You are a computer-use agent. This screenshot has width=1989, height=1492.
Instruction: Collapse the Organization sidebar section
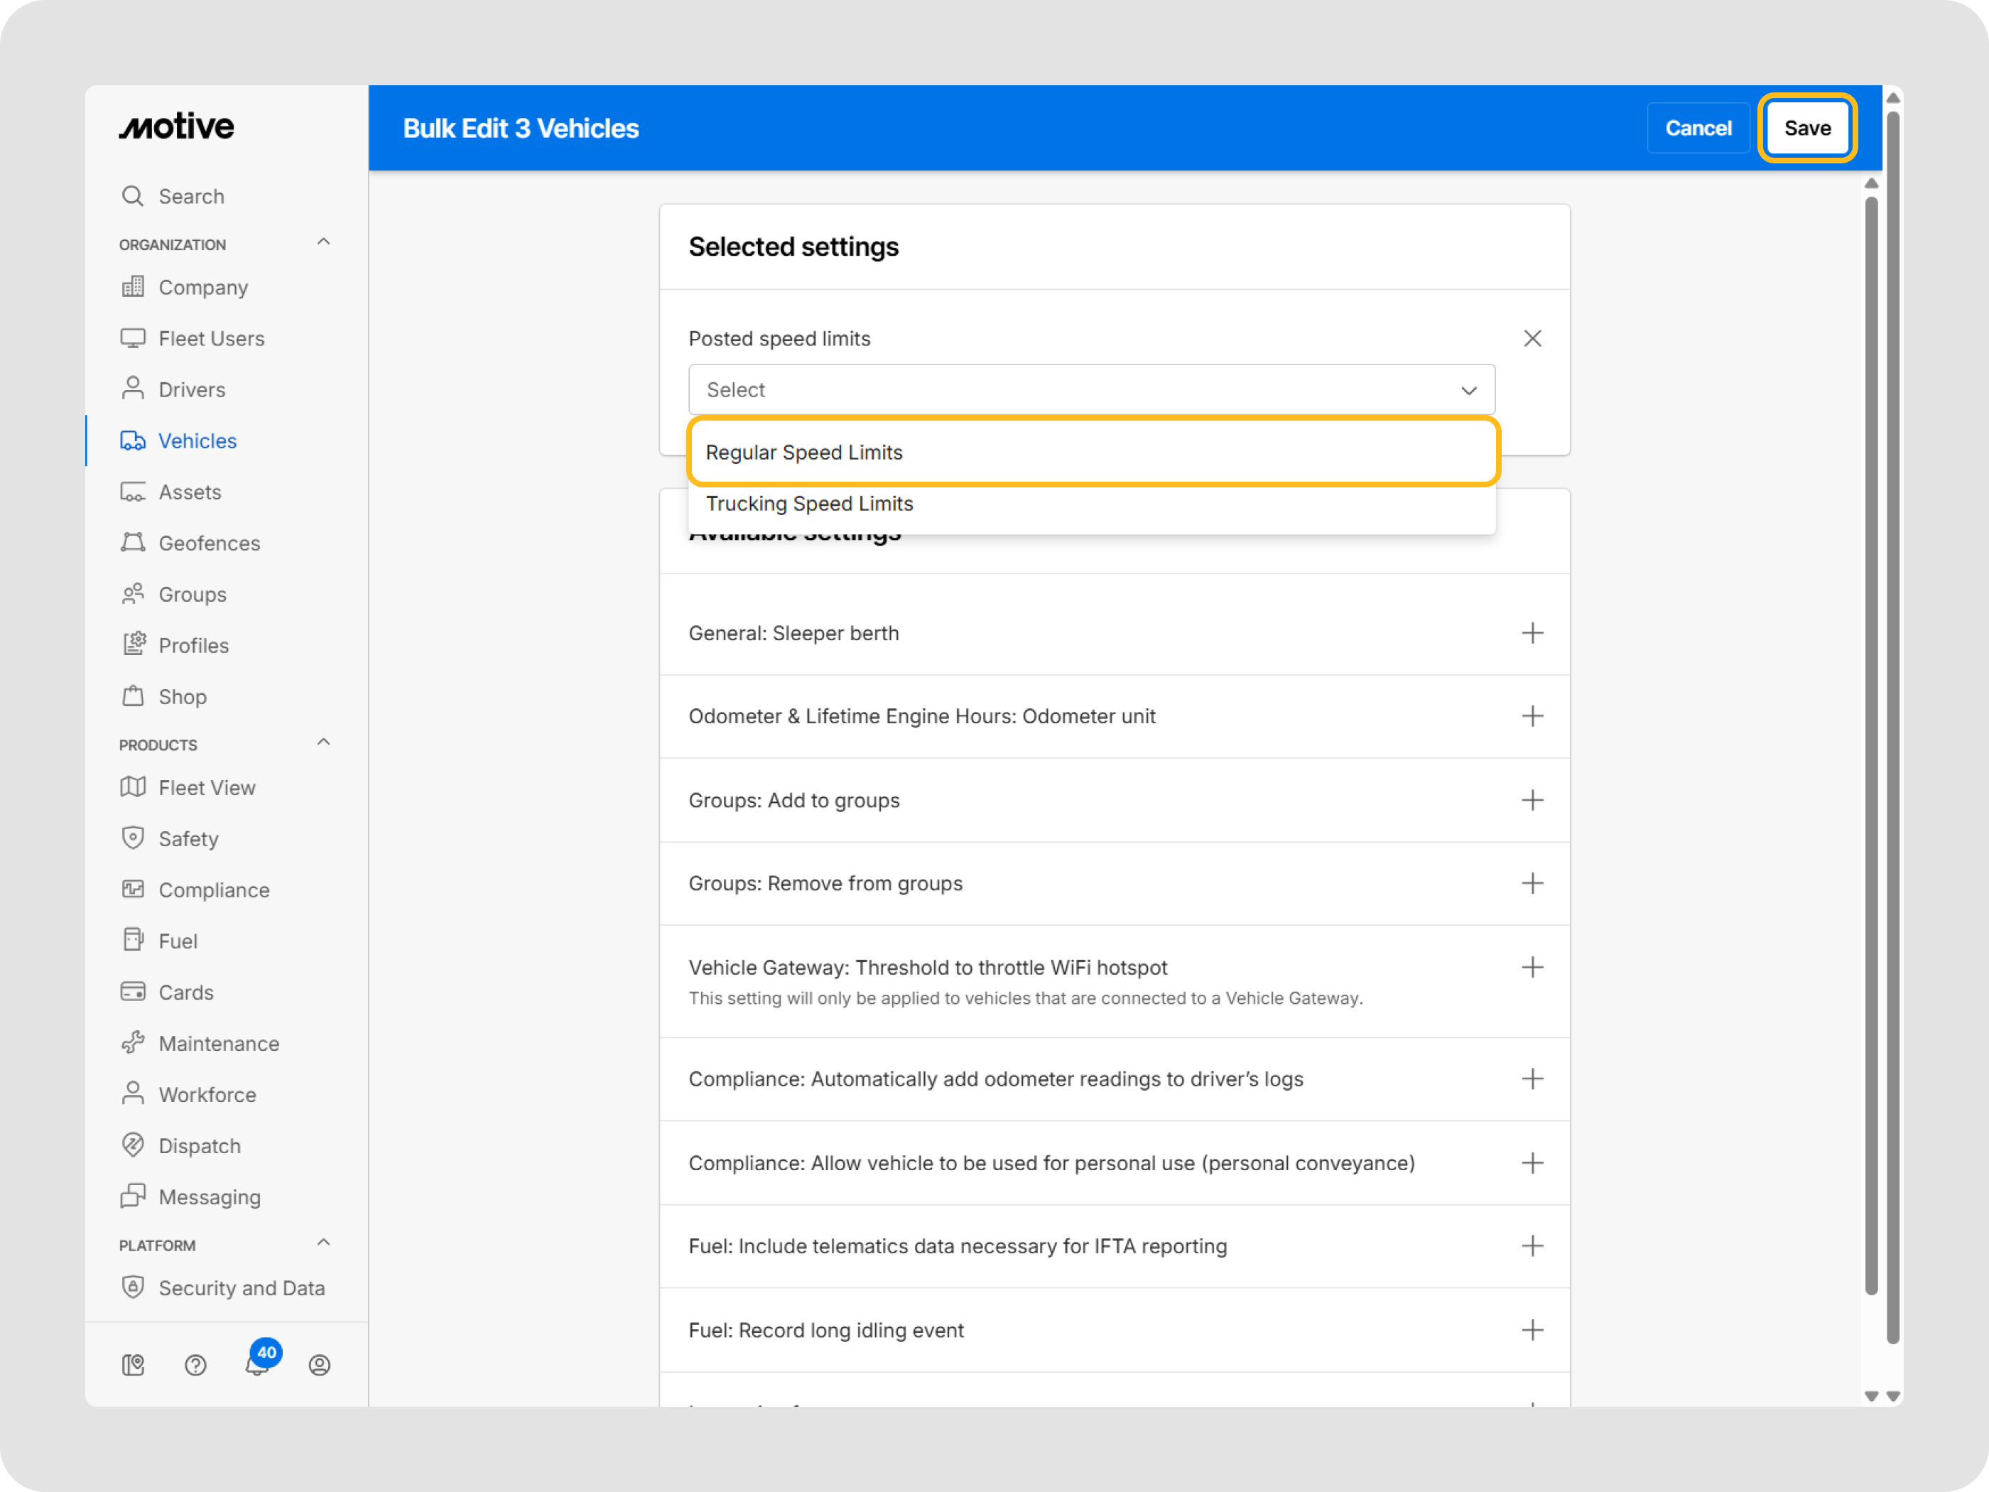[324, 242]
